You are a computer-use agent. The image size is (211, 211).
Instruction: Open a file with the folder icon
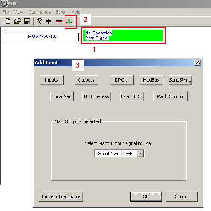[x=17, y=21]
